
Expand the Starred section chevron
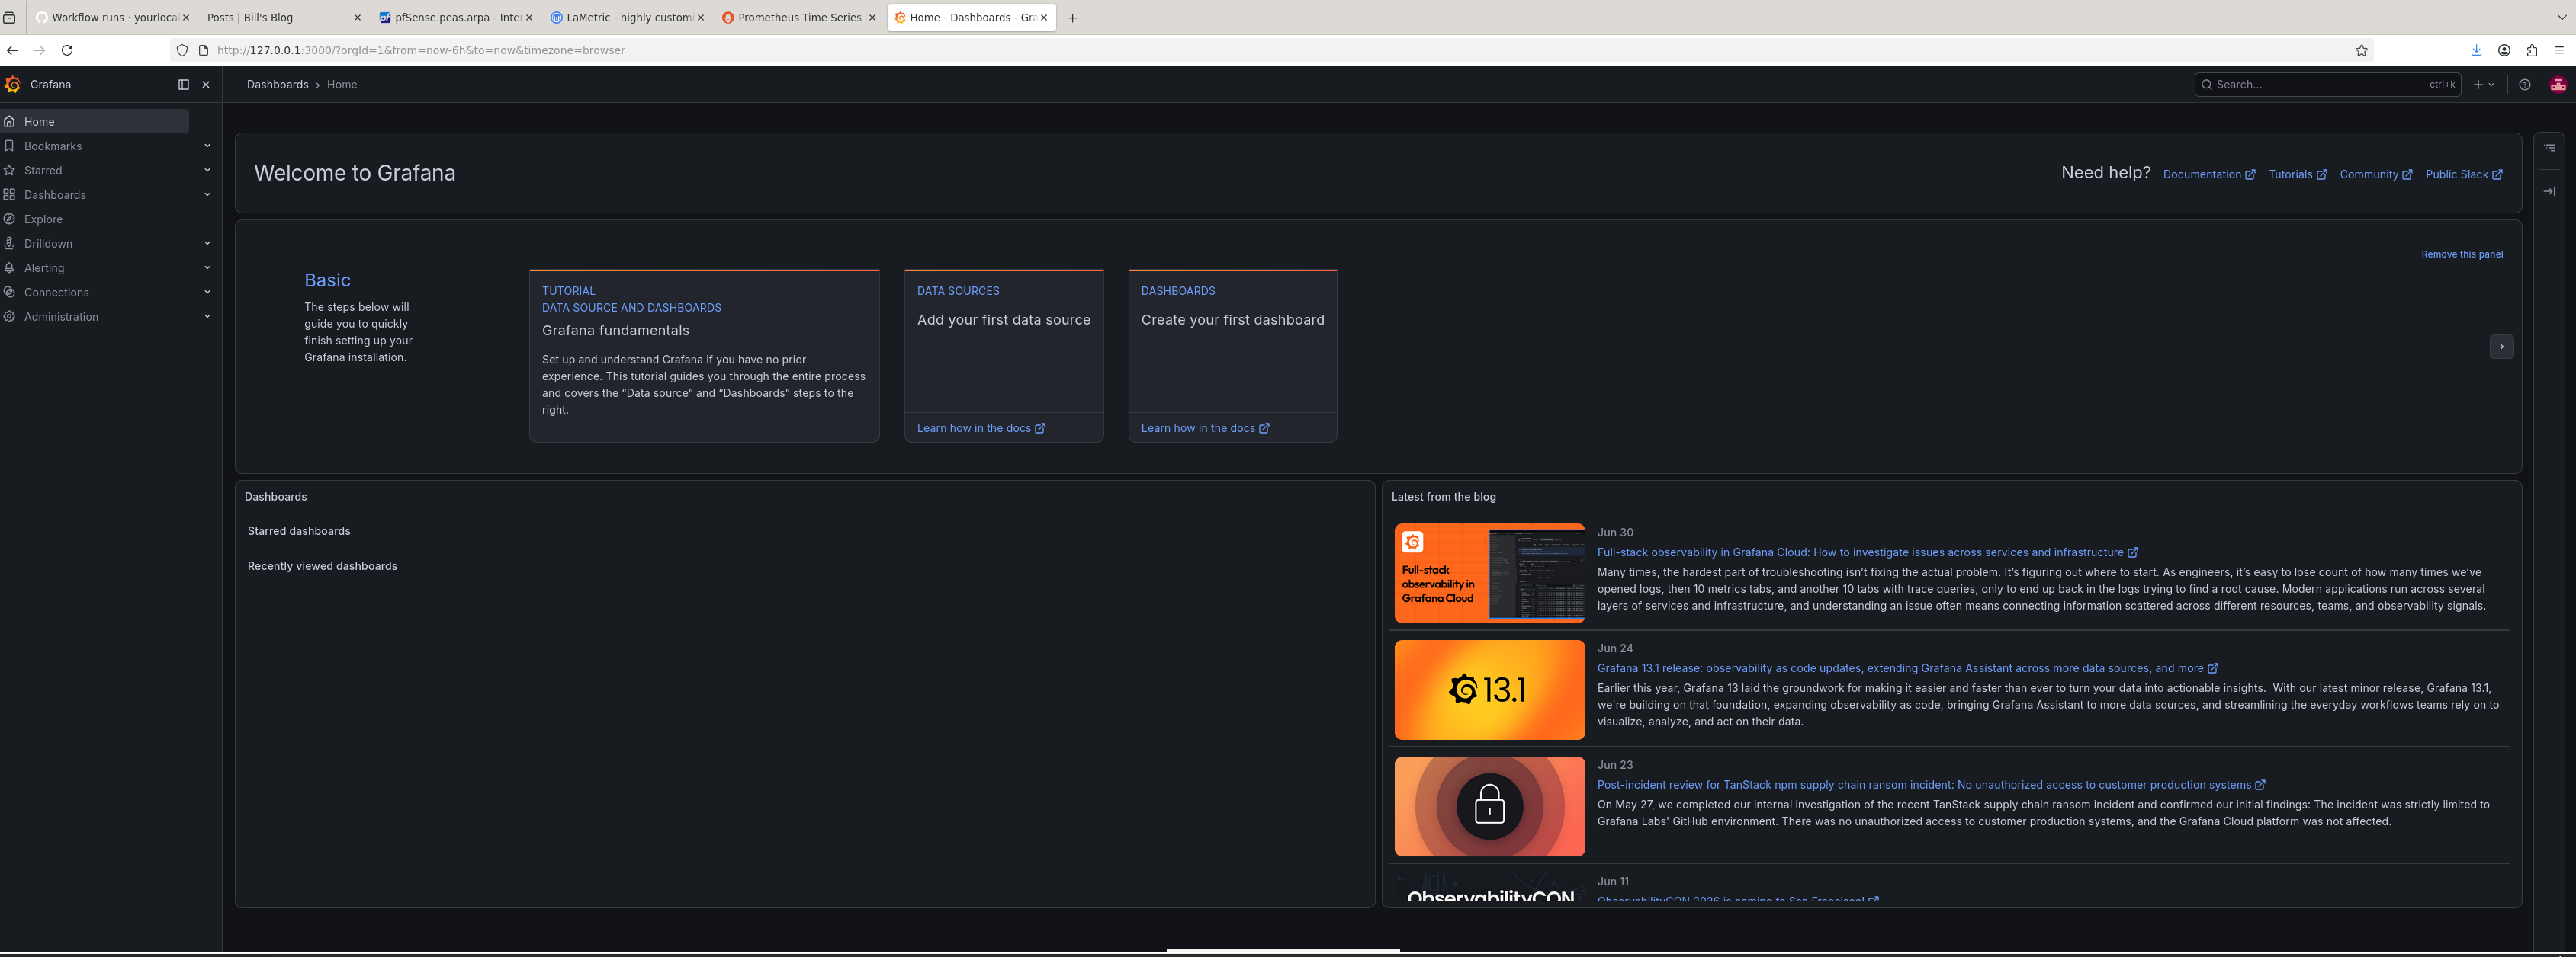[x=207, y=171]
